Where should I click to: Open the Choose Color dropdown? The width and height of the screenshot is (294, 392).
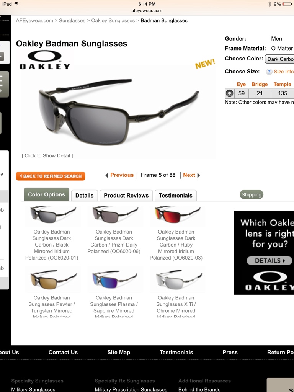(x=279, y=59)
